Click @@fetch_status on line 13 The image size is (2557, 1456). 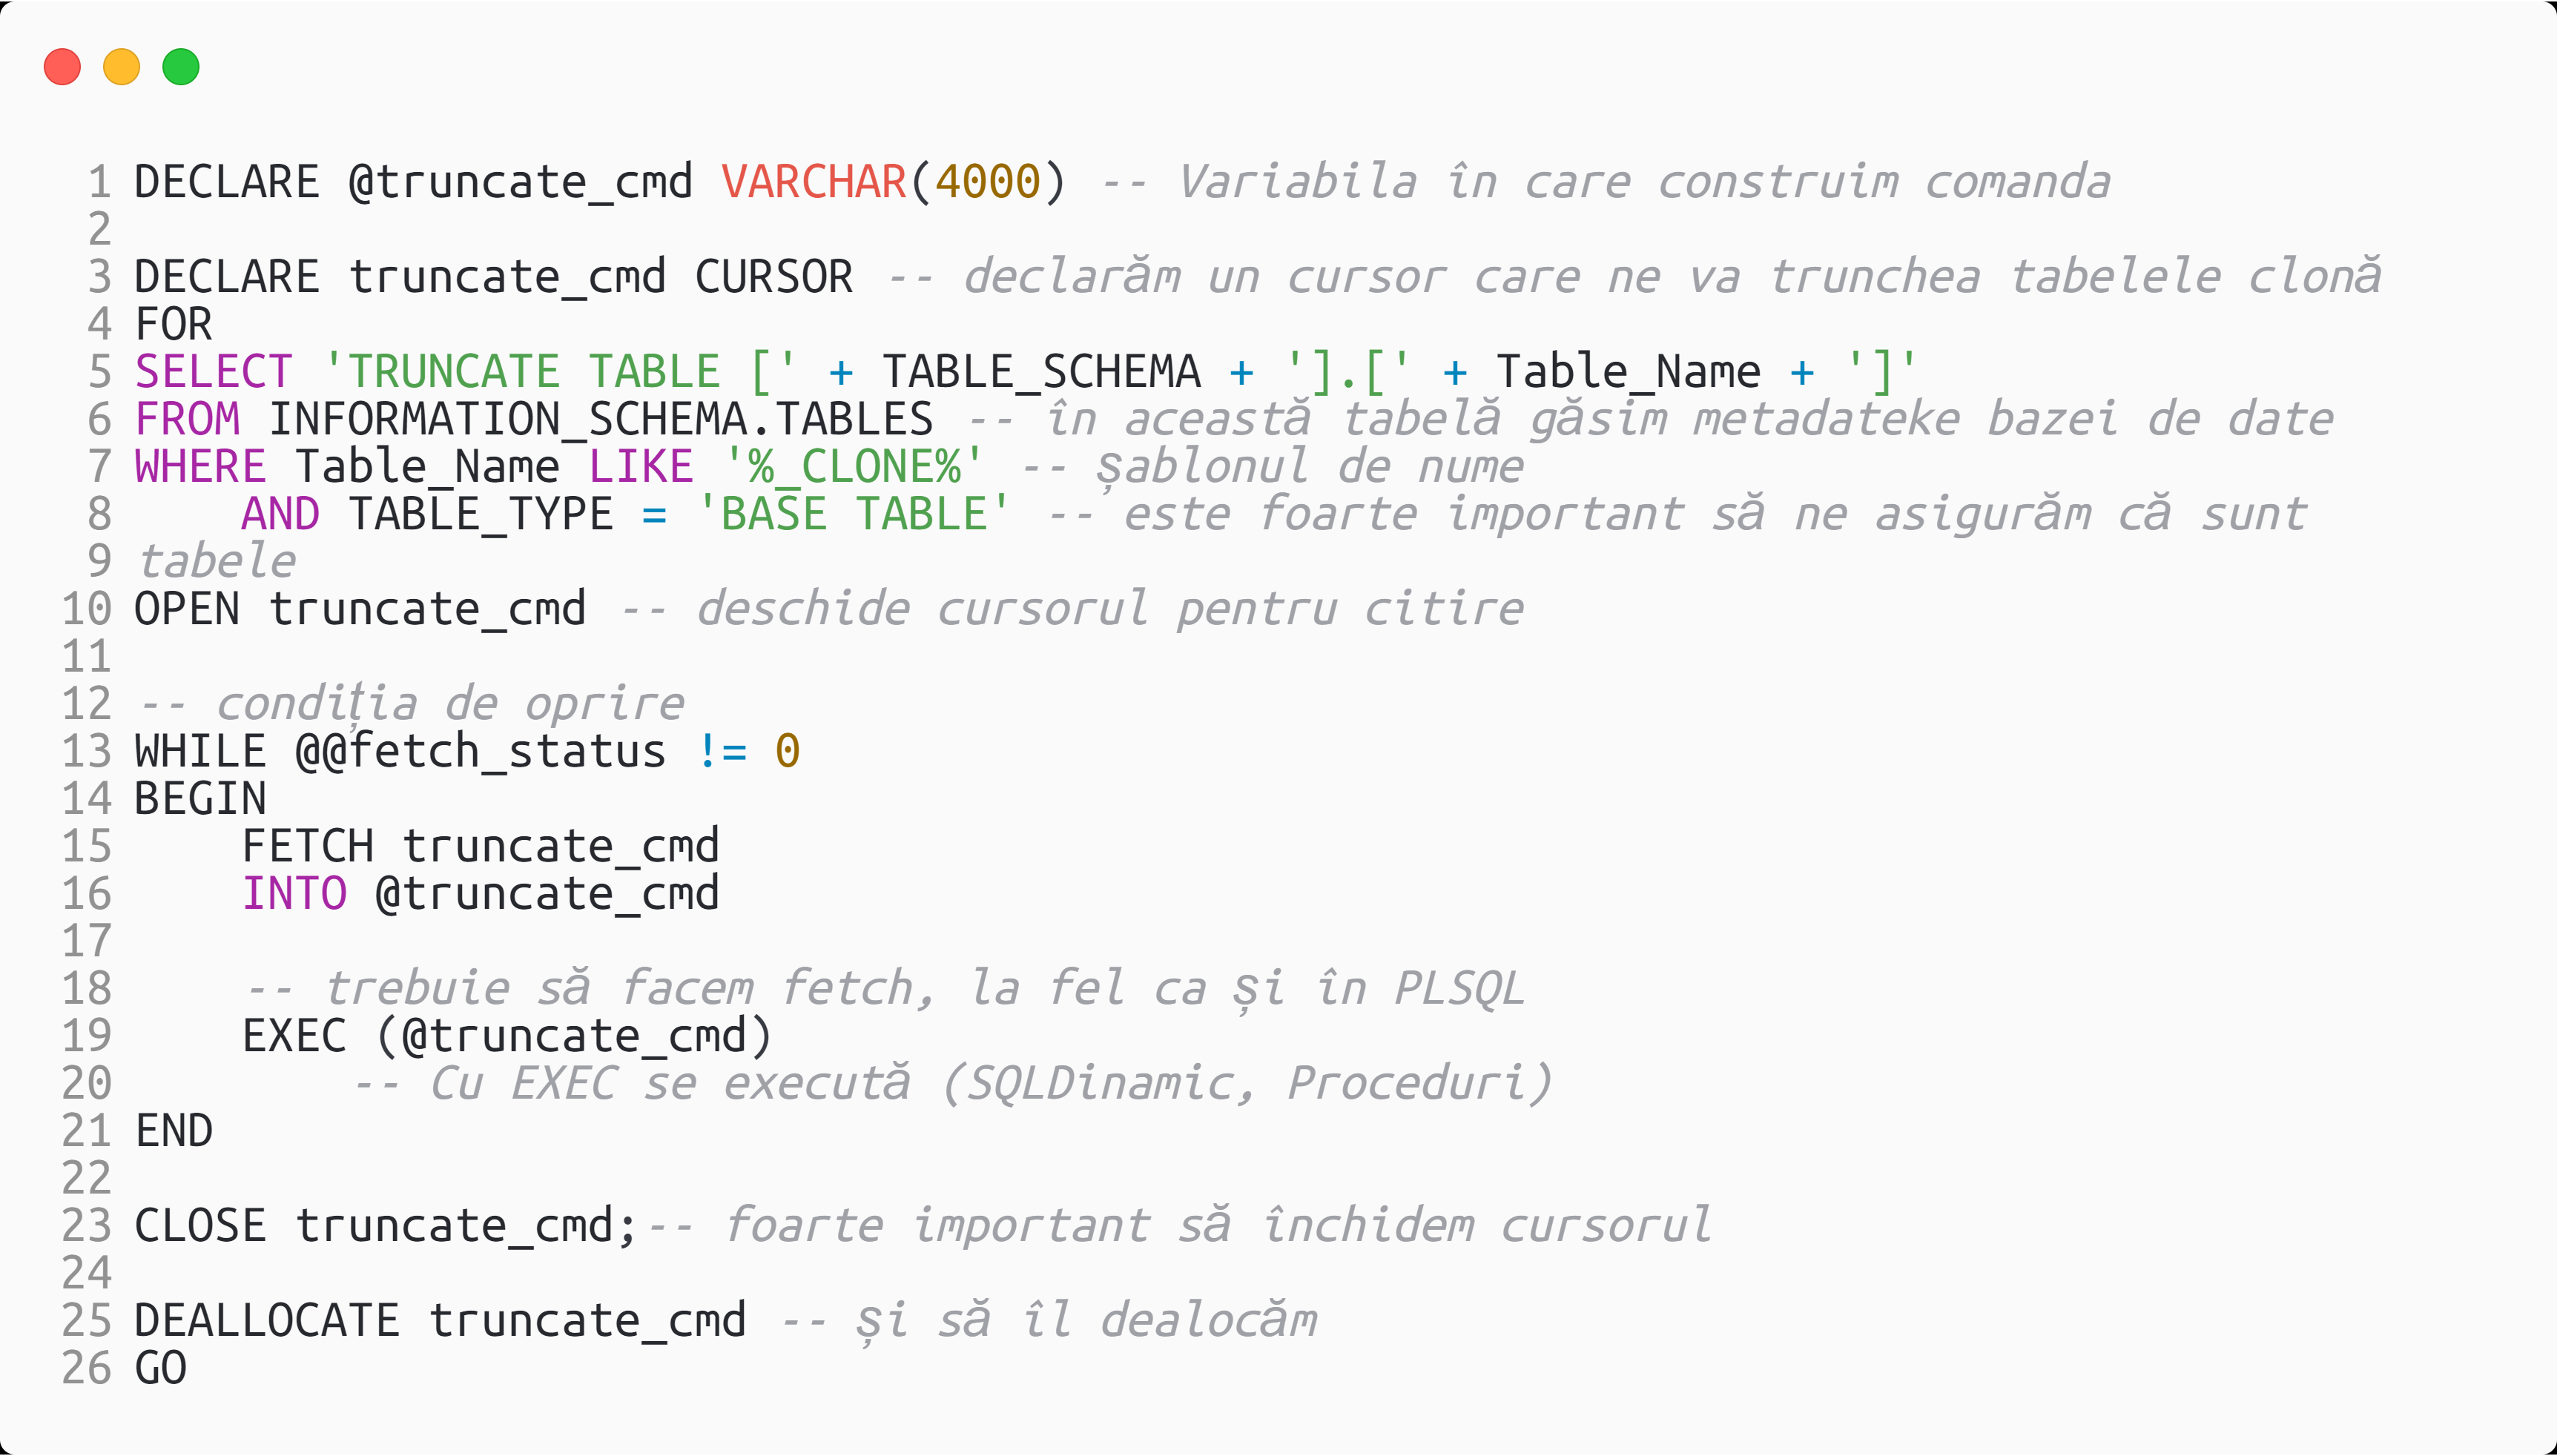[x=481, y=752]
